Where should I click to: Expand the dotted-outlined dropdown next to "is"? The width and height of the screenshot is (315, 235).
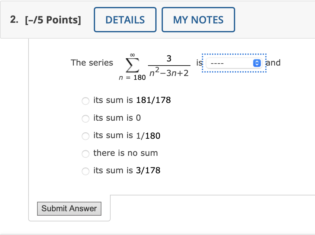(234, 63)
